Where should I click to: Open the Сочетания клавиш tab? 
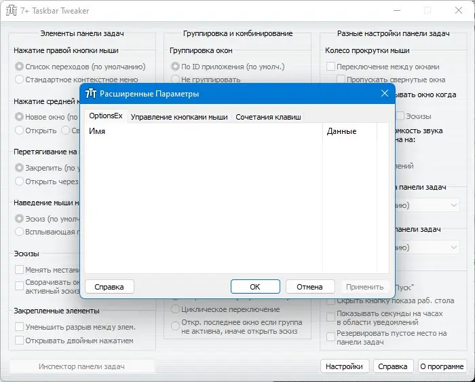point(268,117)
